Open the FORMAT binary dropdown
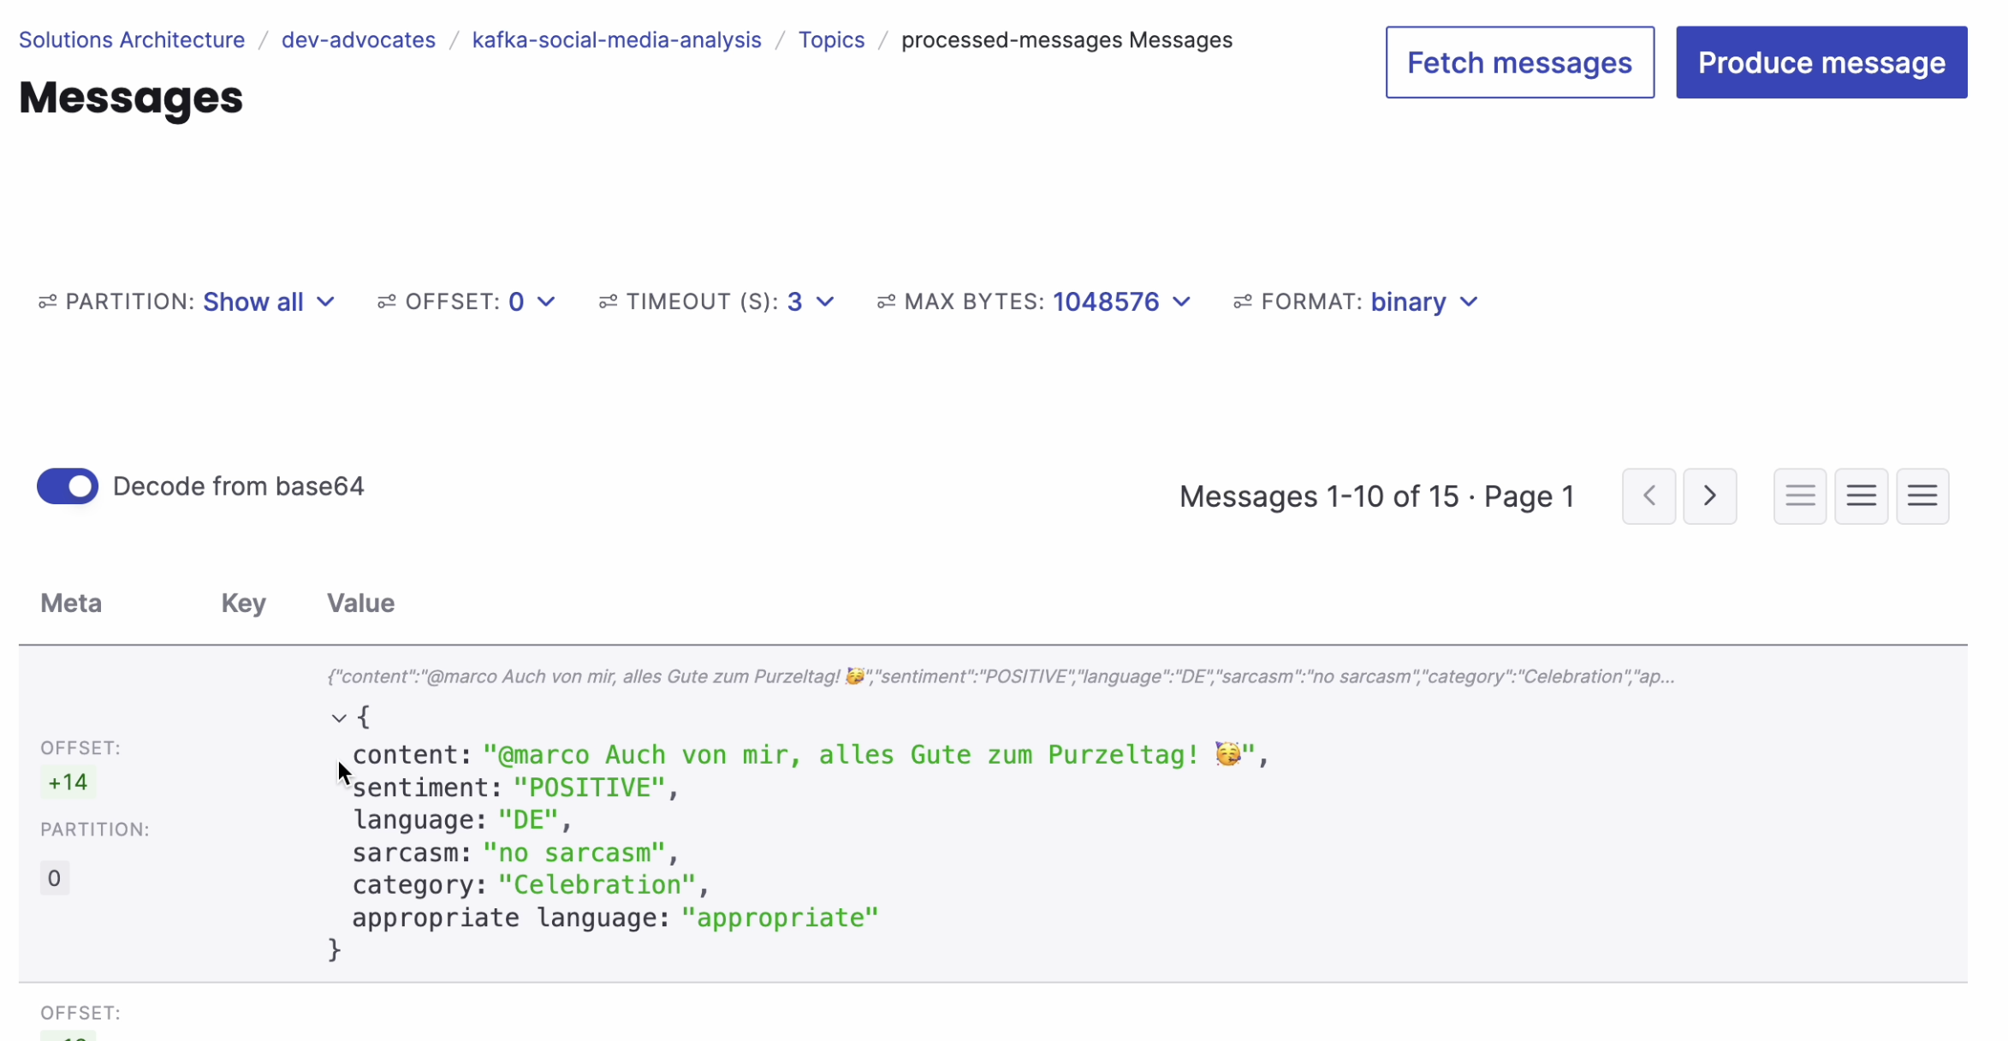This screenshot has width=2008, height=1041. [1423, 301]
